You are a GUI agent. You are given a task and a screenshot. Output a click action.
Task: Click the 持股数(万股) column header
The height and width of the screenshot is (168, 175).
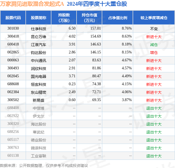pyautogui.click(x=64, y=18)
